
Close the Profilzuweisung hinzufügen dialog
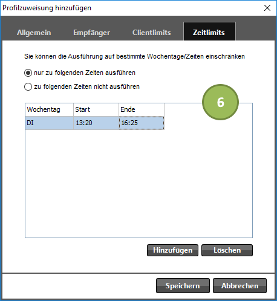[x=267, y=8]
